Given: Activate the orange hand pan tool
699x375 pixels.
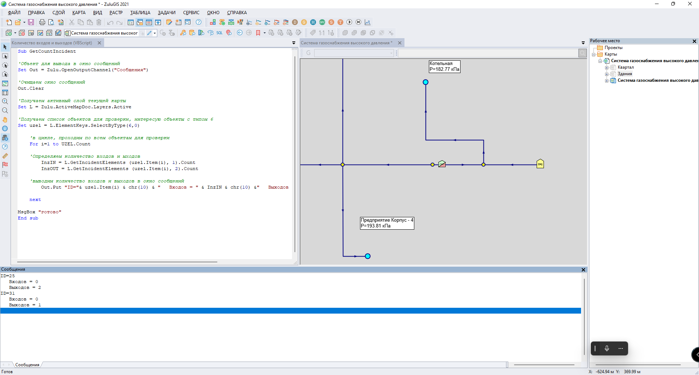Looking at the screenshot, I should pyautogui.click(x=5, y=120).
